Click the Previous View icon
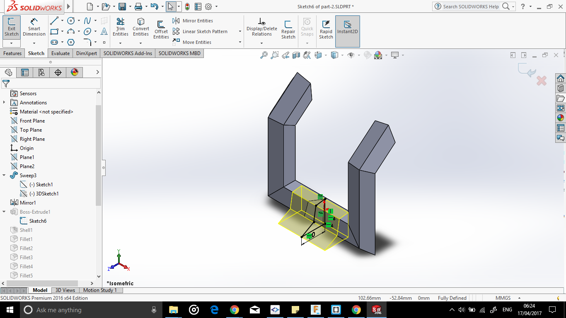Screen dimensions: 566x318 click(x=285, y=55)
